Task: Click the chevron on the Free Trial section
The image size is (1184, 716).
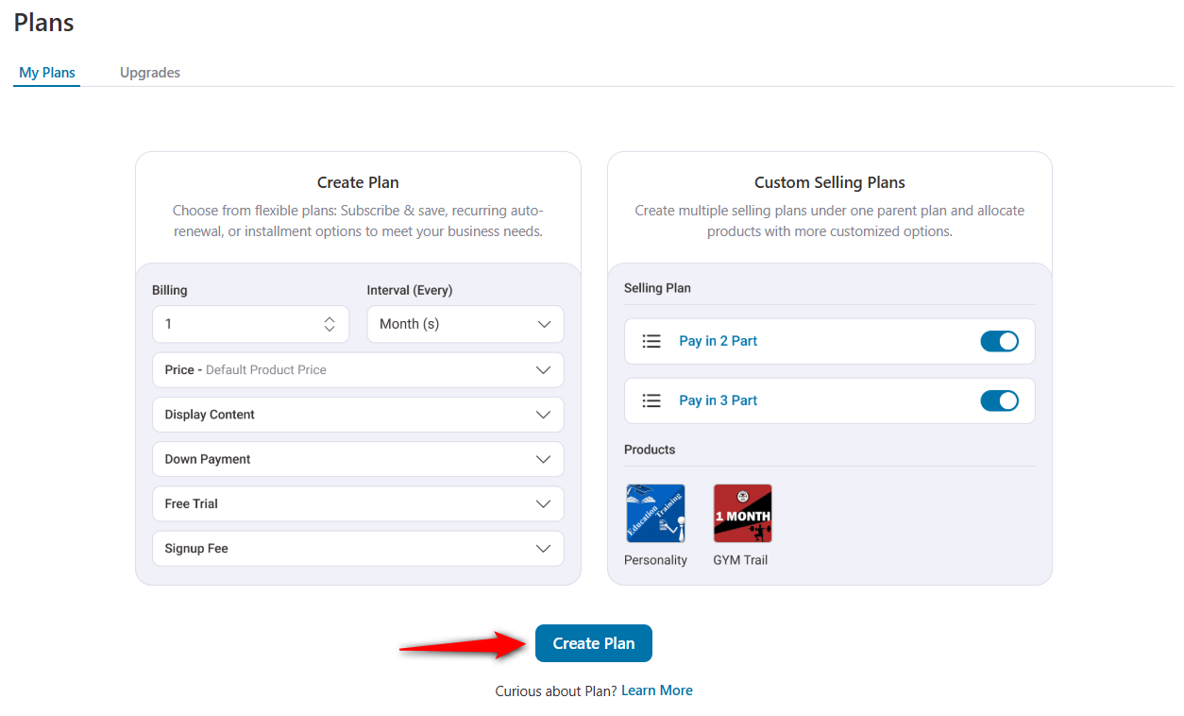Action: tap(543, 503)
